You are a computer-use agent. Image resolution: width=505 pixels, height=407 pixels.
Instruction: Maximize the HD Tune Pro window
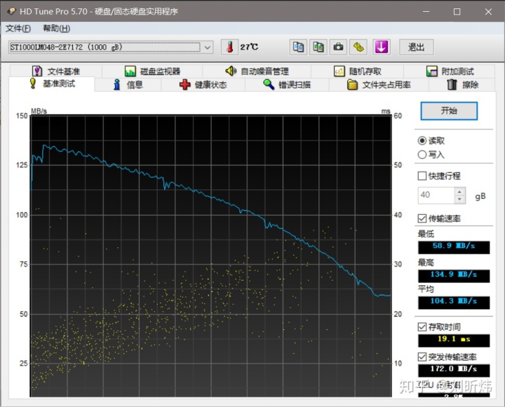(457, 12)
